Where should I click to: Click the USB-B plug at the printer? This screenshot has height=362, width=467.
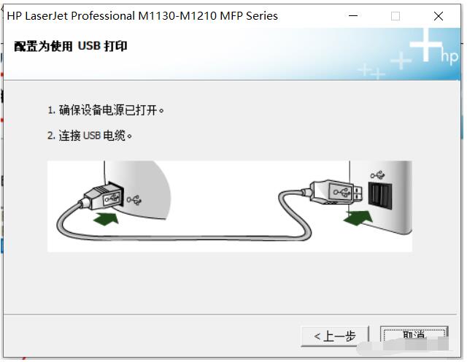pos(103,196)
